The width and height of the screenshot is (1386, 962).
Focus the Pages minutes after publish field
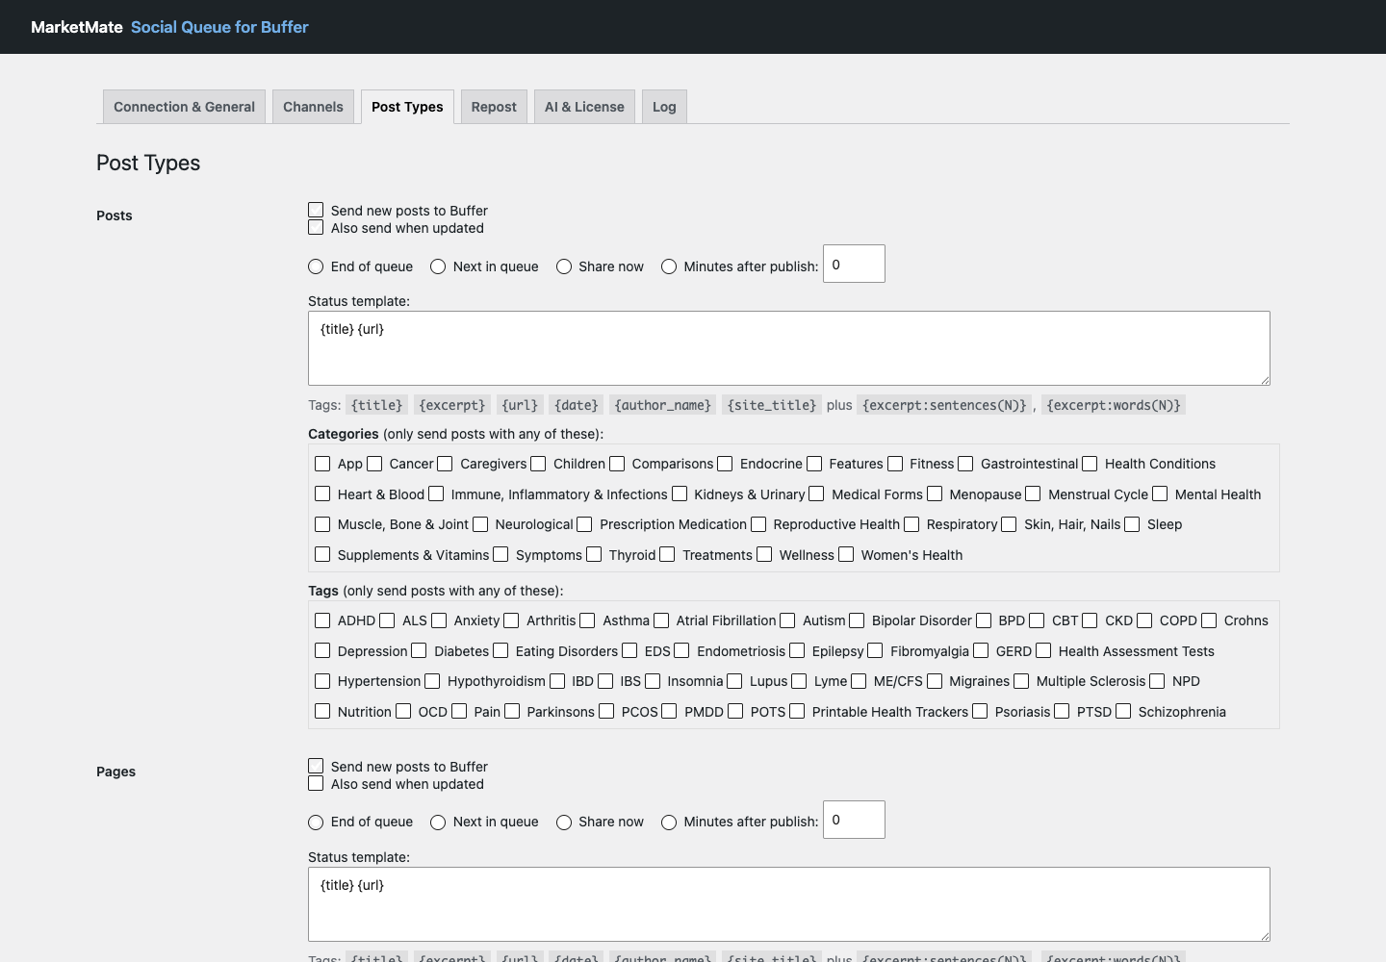[x=854, y=820]
